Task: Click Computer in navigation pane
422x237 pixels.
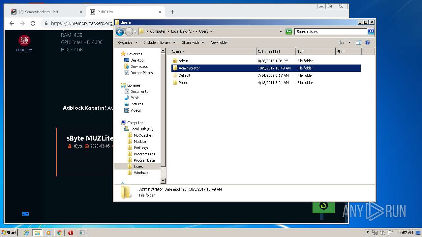Action: [135, 123]
